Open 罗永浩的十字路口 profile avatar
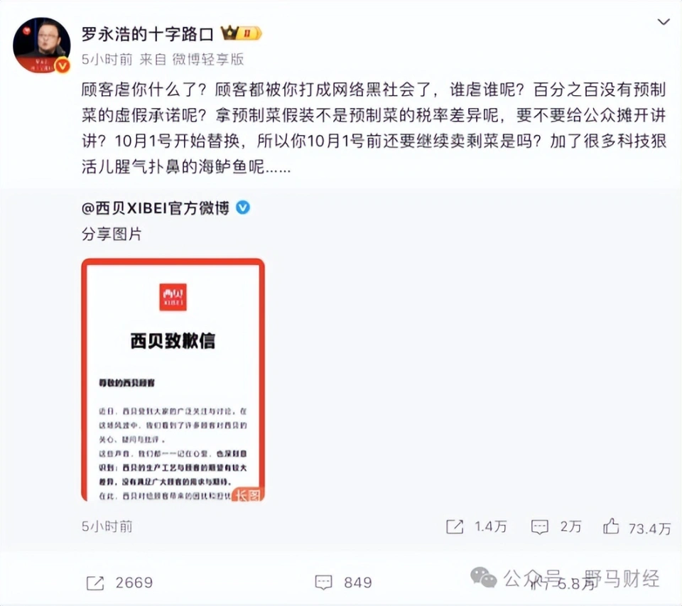The width and height of the screenshot is (682, 606). click(x=42, y=44)
